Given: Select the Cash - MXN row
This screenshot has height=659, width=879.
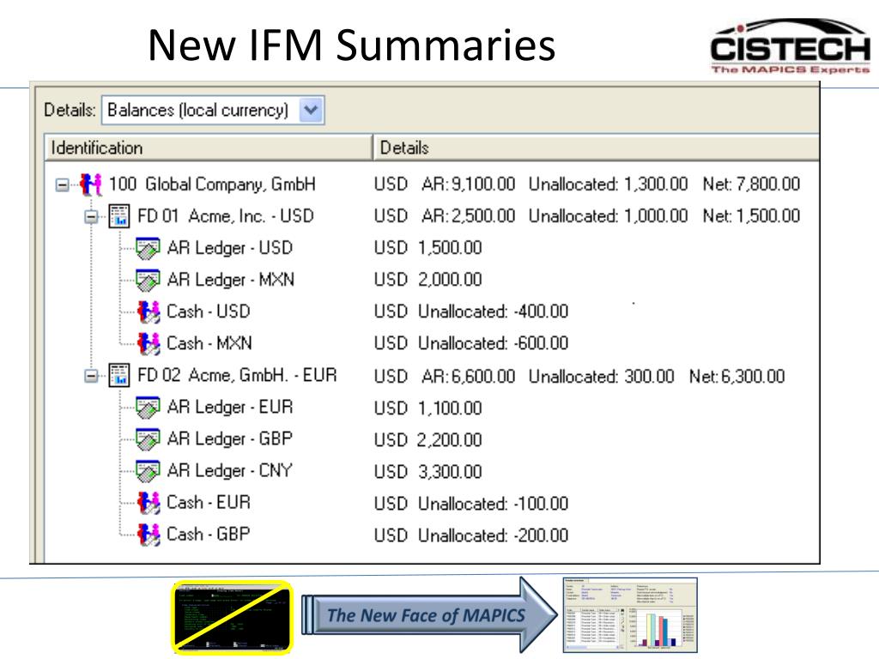Looking at the screenshot, I should coord(432,343).
